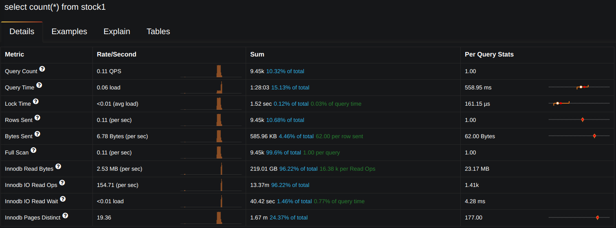Select the Tables tab
The height and width of the screenshot is (228, 616).
coord(158,32)
